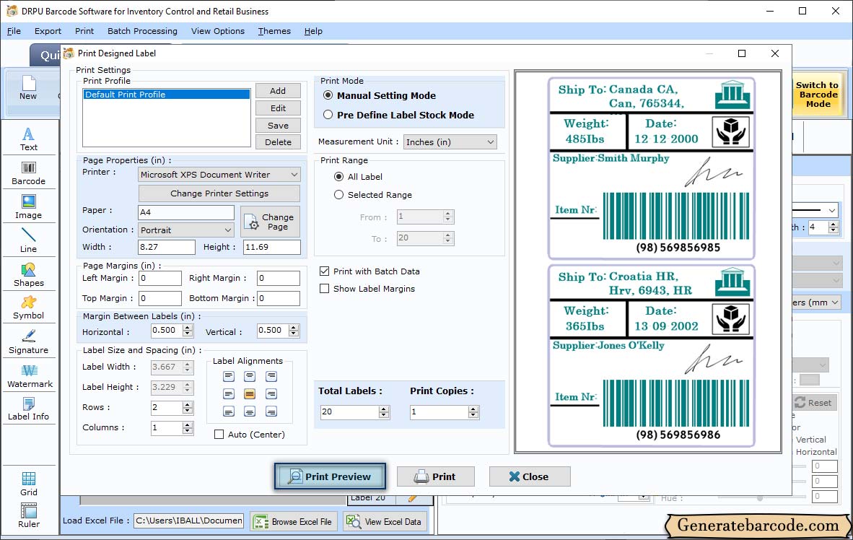Increase the Columns value
Viewport: 853px width, 540px height.
click(x=188, y=424)
